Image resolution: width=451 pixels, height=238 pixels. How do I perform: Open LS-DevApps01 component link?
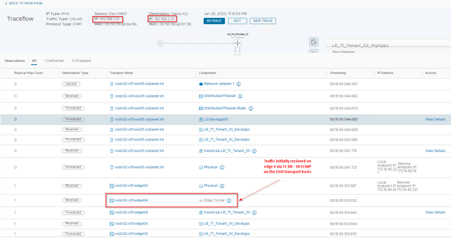point(216,119)
